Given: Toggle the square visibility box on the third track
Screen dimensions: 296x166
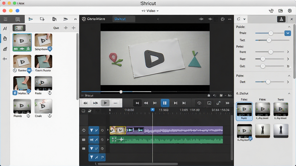Looking at the screenshot, I should click(84, 148).
